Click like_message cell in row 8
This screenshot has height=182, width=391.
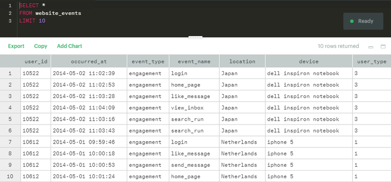click(194, 153)
